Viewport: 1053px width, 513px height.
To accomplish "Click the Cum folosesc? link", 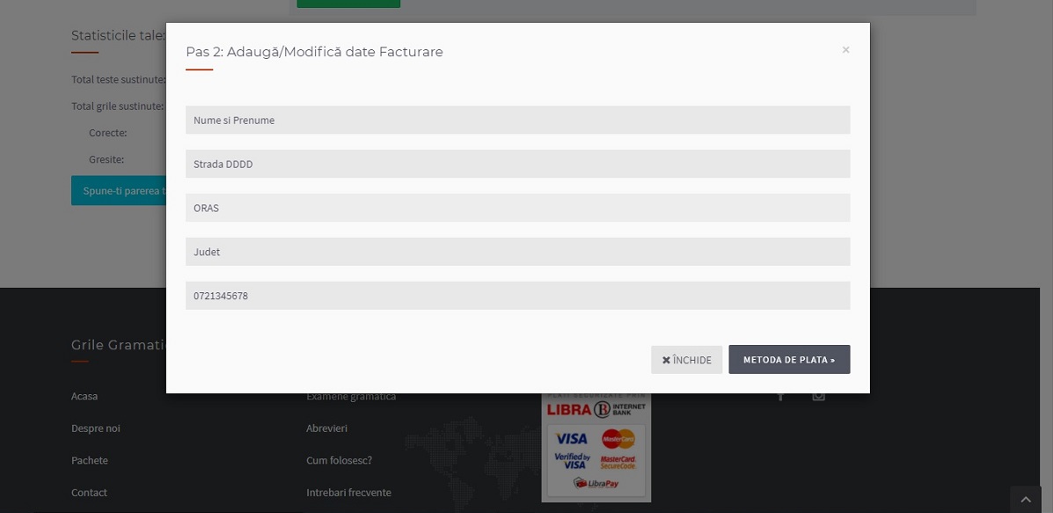I will tap(339, 460).
